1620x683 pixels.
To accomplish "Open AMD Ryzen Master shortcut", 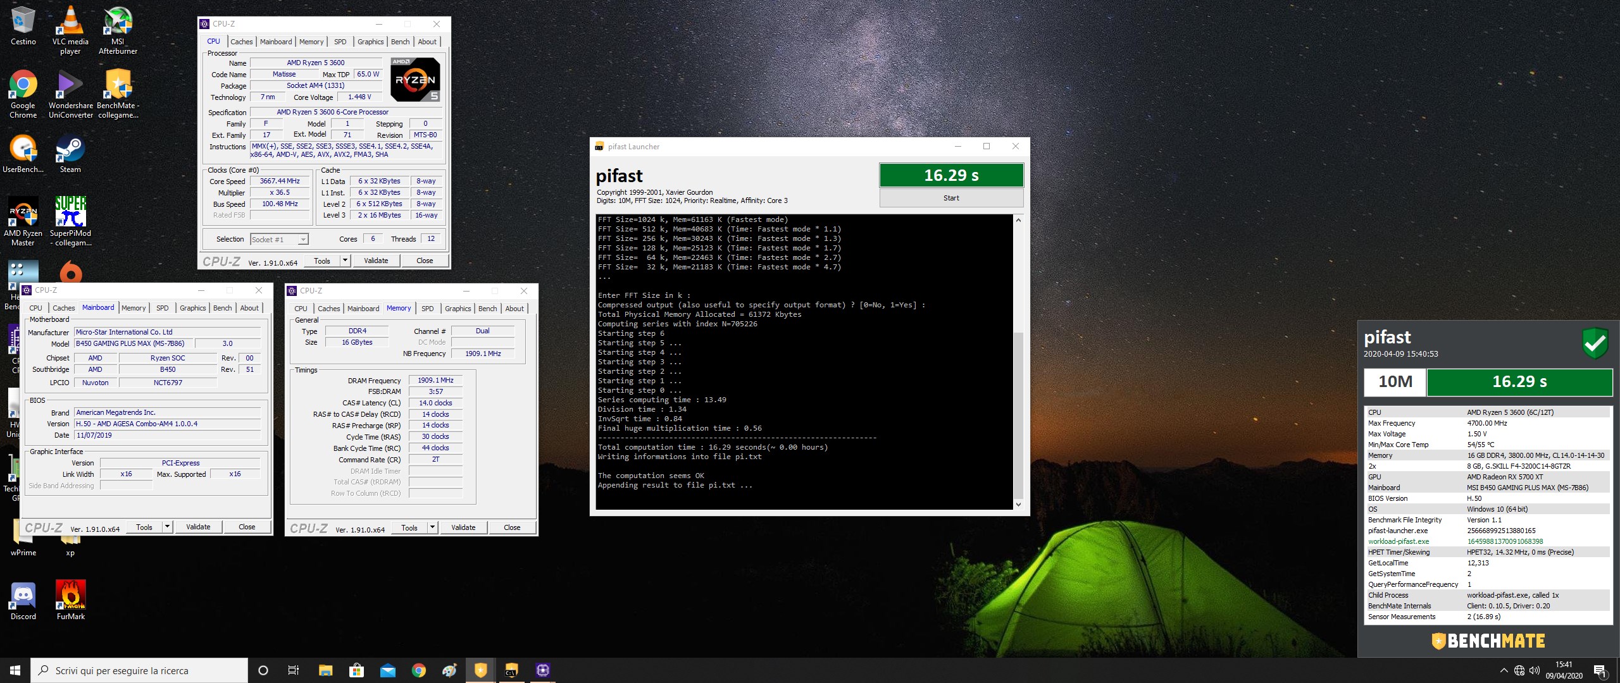I will [x=23, y=221].
